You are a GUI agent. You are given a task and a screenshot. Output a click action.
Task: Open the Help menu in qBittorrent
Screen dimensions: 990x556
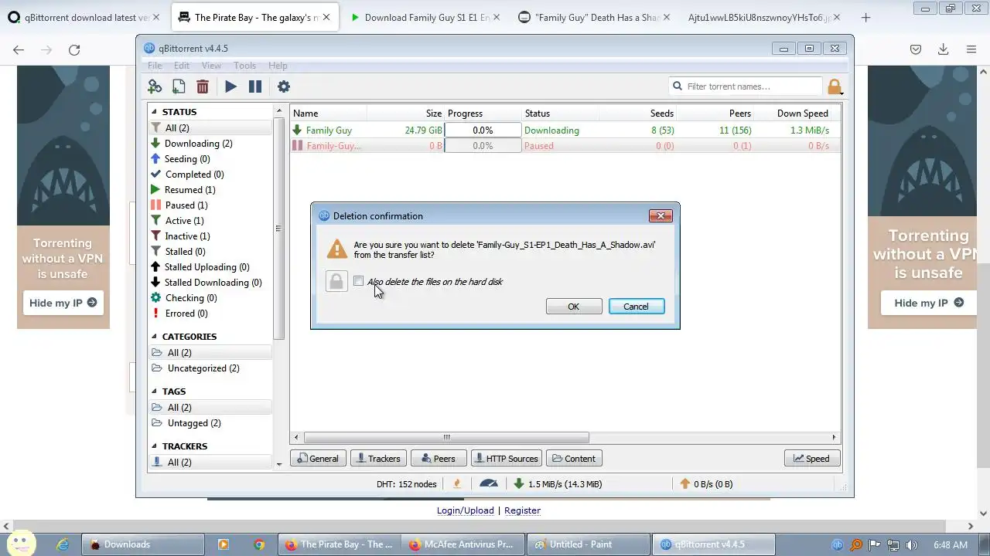(x=278, y=66)
